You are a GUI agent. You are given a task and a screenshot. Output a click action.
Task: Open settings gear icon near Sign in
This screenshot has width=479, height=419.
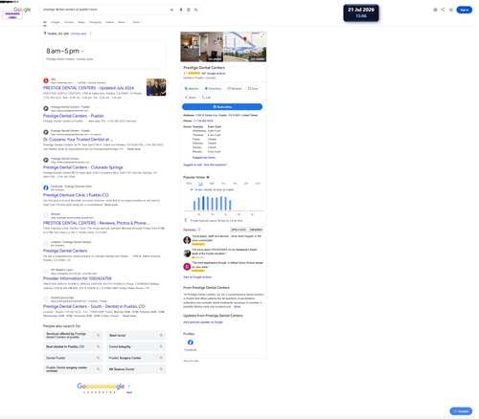coord(435,10)
